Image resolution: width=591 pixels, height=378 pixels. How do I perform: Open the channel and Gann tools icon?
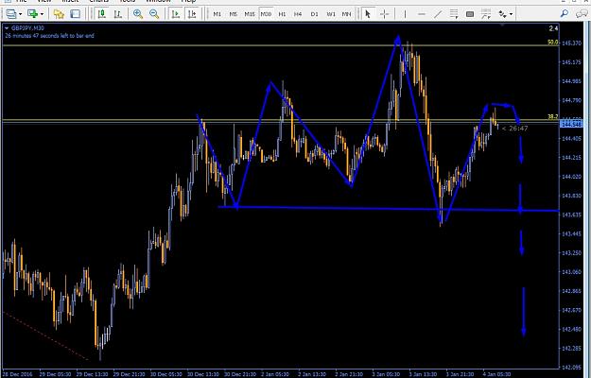[486, 14]
